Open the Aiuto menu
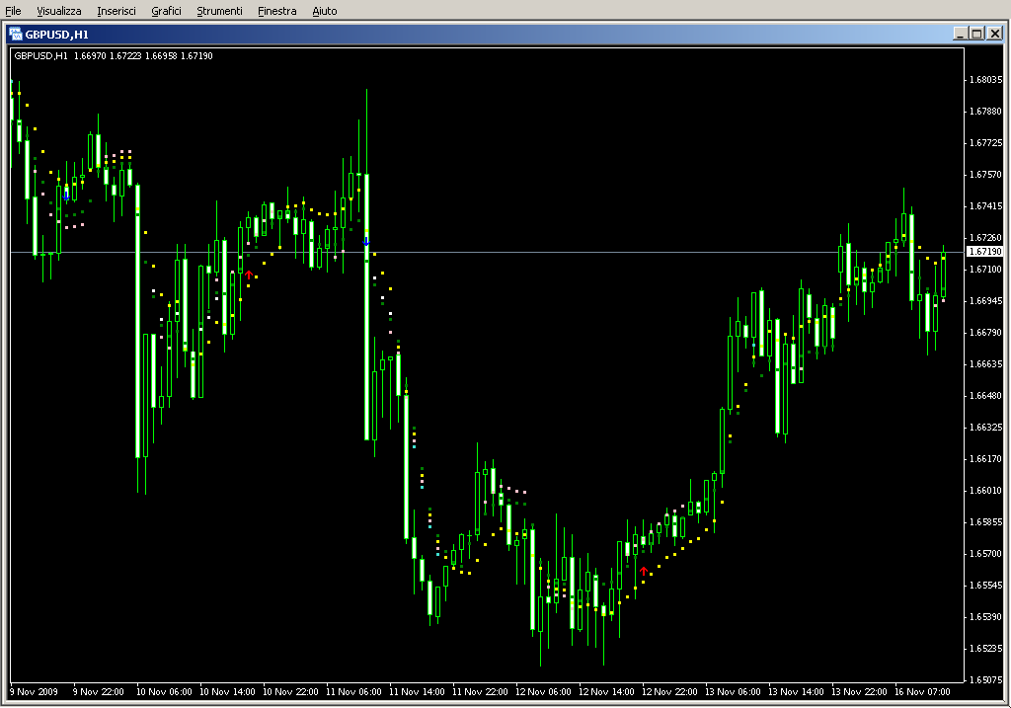Screen dimensions: 1011x708 (x=324, y=11)
